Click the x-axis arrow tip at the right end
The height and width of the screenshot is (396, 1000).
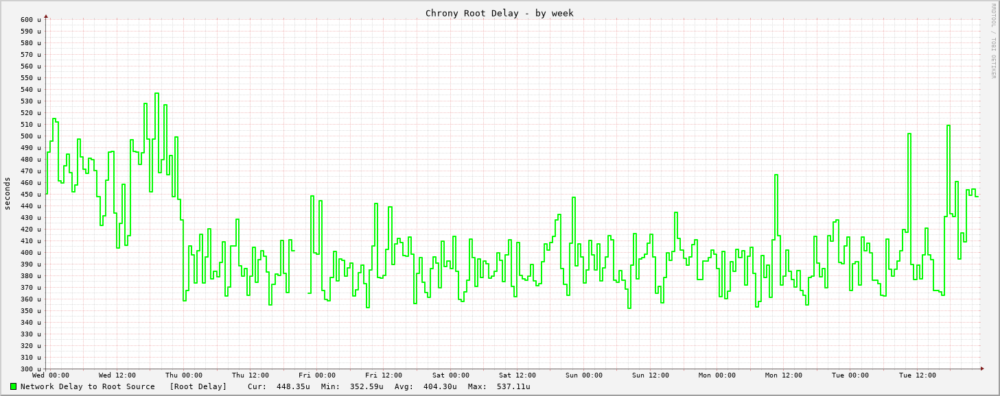coord(982,369)
